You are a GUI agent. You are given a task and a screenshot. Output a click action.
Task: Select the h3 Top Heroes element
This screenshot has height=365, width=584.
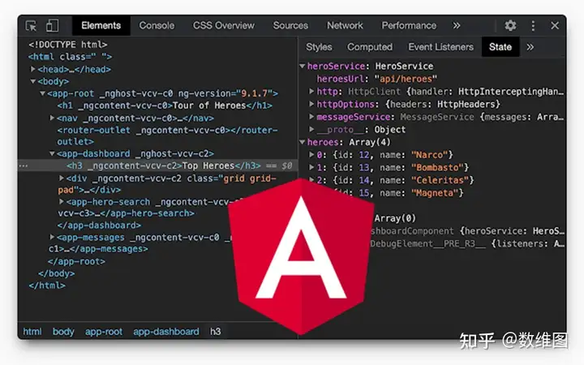164,165
